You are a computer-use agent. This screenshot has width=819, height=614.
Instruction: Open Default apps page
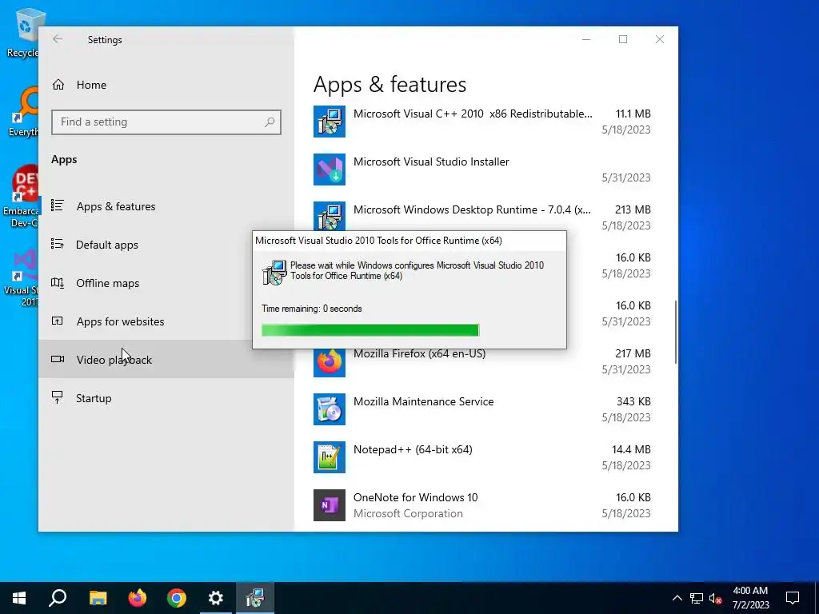(166, 245)
